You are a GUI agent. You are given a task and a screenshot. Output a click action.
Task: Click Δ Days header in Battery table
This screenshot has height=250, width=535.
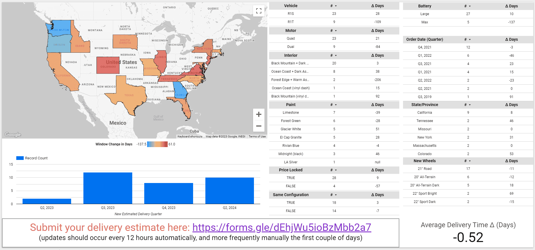pos(511,6)
